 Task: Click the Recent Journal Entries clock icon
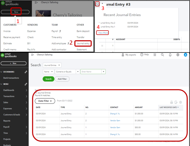[x=97, y=4]
